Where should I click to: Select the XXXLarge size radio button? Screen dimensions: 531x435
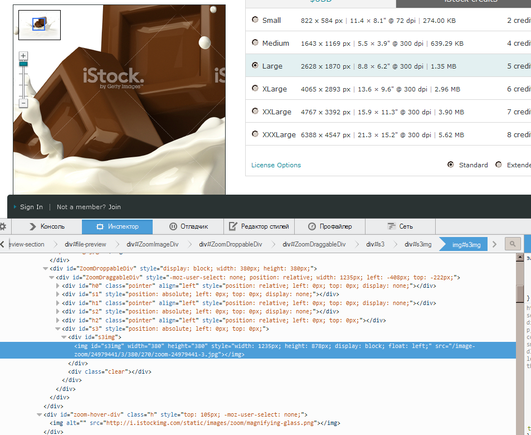pyautogui.click(x=255, y=134)
